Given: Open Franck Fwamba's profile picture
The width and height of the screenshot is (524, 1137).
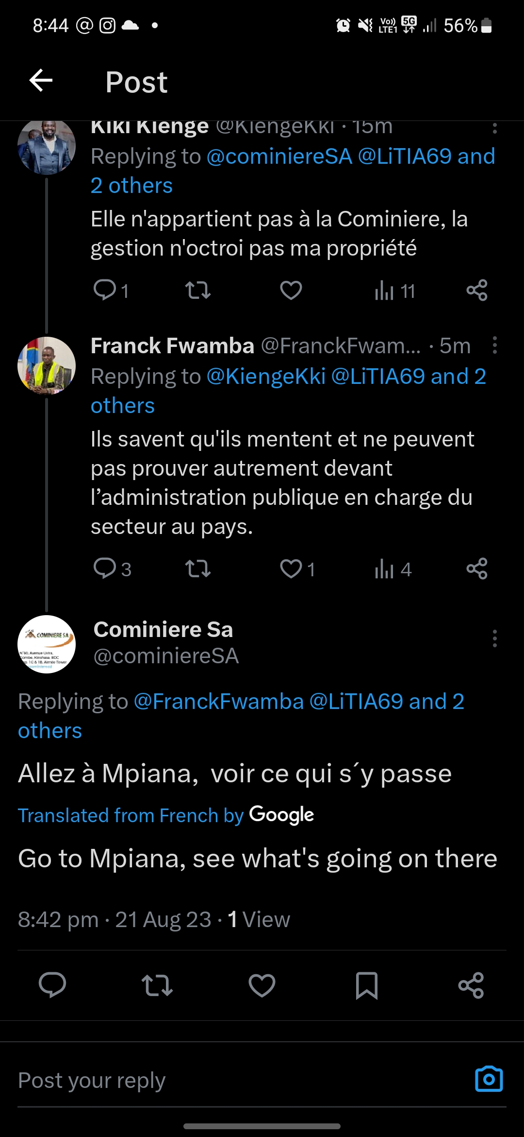Looking at the screenshot, I should click(x=47, y=365).
